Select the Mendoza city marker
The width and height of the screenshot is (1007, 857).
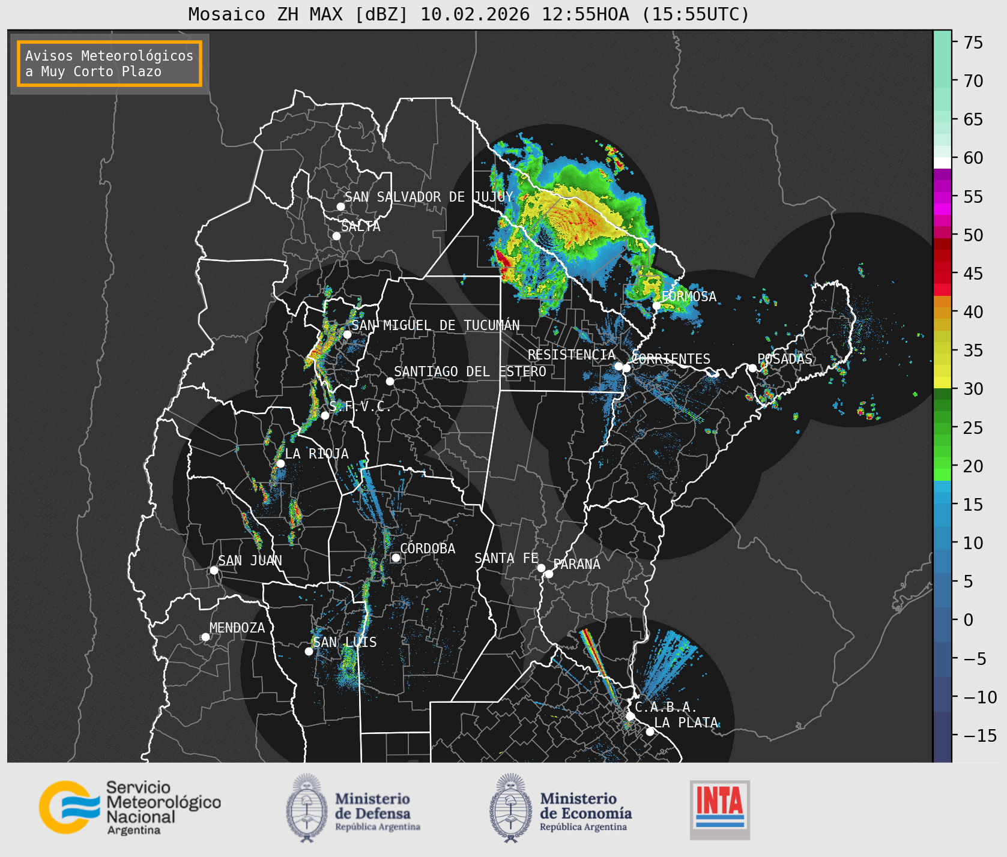(x=205, y=637)
